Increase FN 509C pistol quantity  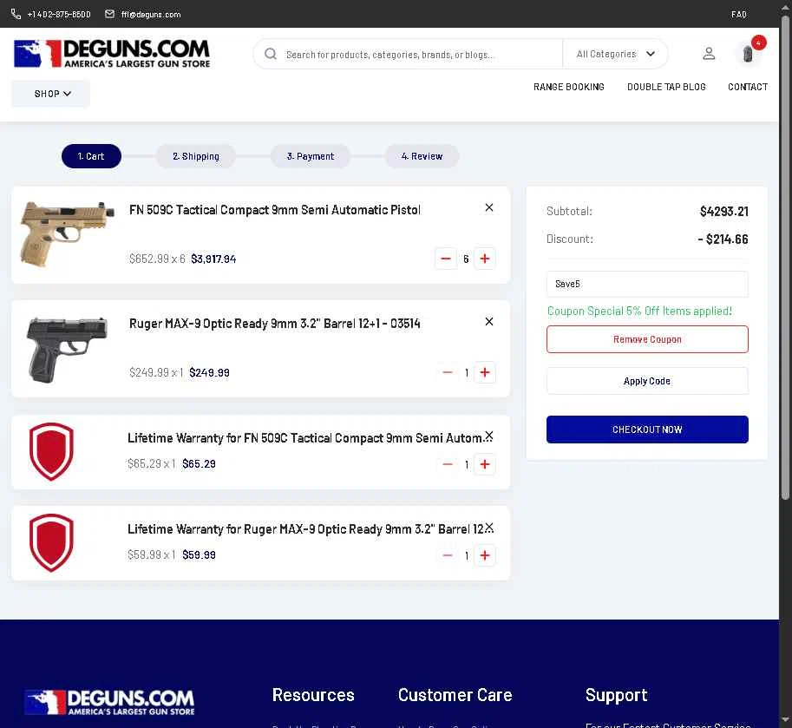click(485, 259)
